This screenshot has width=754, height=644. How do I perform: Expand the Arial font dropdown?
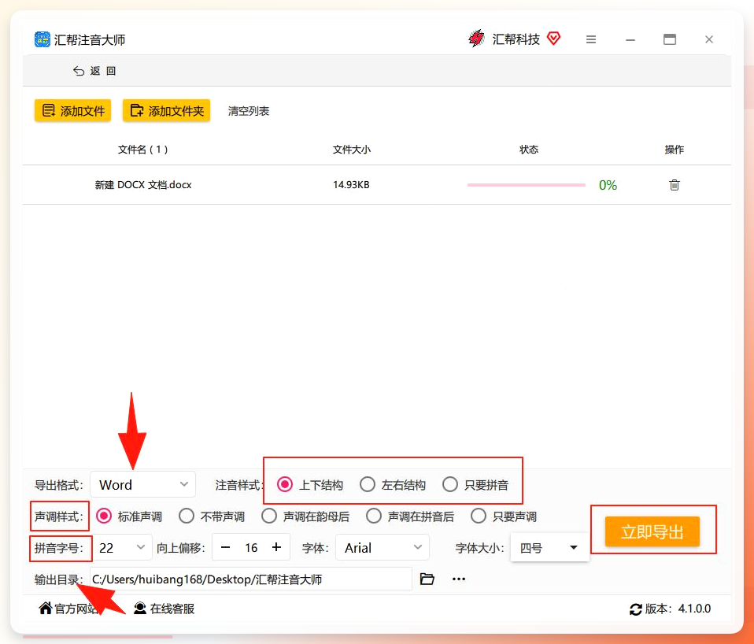point(383,547)
